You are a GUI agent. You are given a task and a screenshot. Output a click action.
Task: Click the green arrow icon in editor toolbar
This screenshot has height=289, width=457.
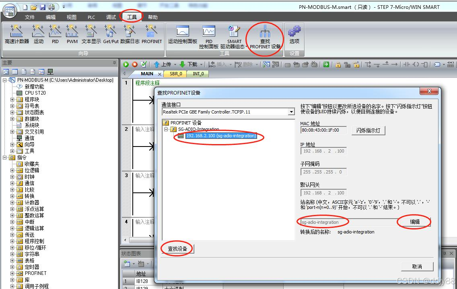[x=326, y=64]
